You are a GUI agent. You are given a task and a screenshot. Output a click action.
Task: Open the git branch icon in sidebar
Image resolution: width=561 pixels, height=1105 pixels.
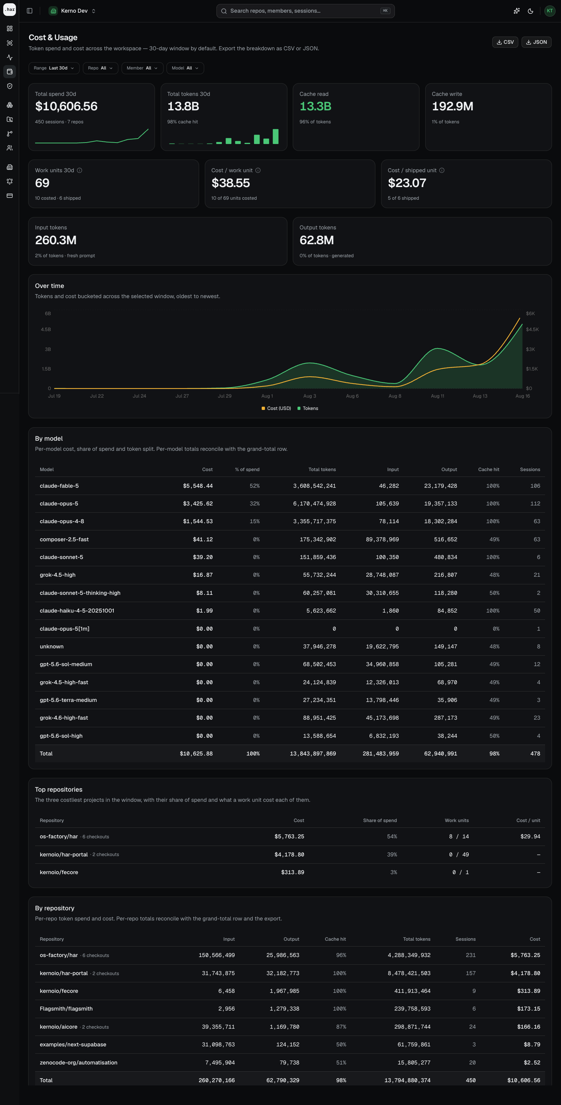pos(9,134)
